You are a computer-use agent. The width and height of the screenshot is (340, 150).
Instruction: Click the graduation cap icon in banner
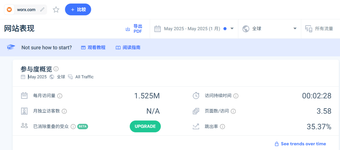[x=11, y=47]
